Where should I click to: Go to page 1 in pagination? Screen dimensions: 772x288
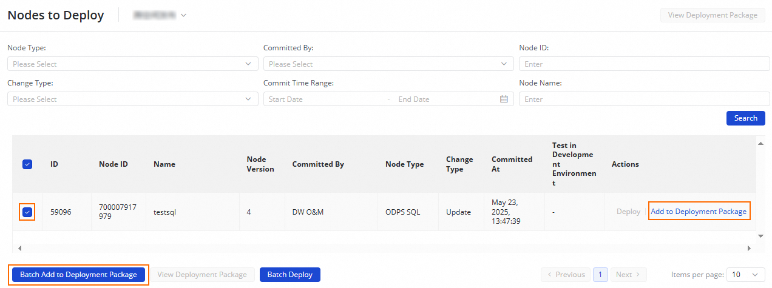click(600, 275)
